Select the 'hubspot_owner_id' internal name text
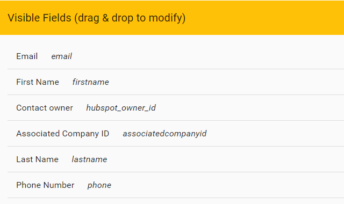Viewport: 344px width, 204px height. click(x=121, y=108)
